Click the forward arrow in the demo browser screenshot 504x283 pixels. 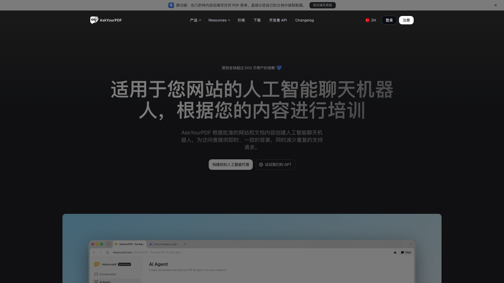(101, 252)
